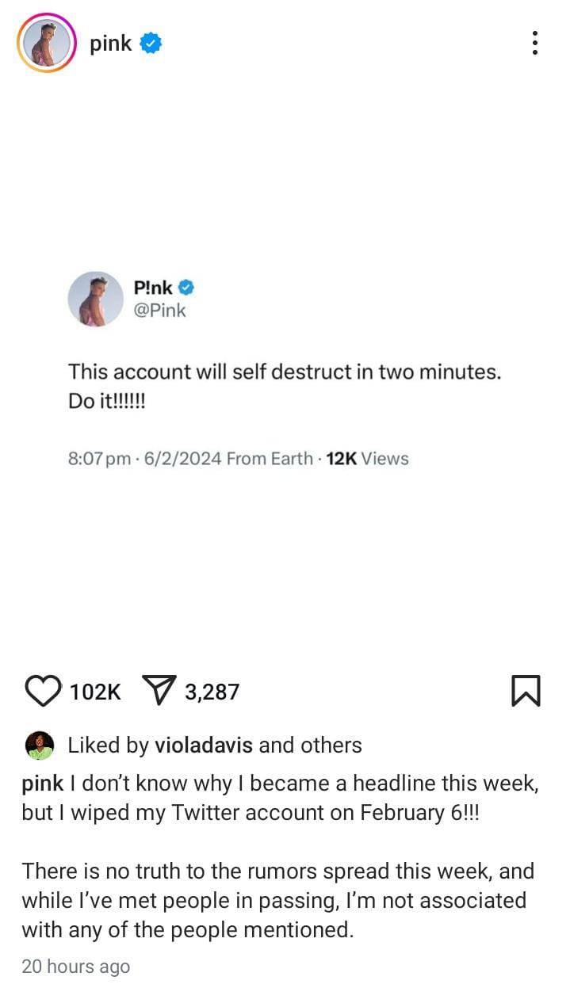Viewport: 570px width, 984px height.
Task: Tap the blue verified badge beside P!nk
Action: pyautogui.click(x=186, y=288)
